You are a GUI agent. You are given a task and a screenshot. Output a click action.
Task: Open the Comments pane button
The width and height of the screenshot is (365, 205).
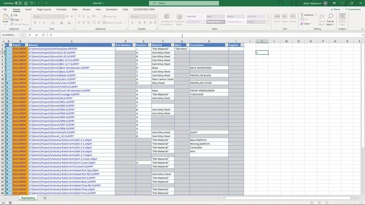coord(352,9)
